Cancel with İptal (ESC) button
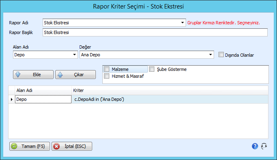The height and width of the screenshot is (160, 277). [x=72, y=146]
